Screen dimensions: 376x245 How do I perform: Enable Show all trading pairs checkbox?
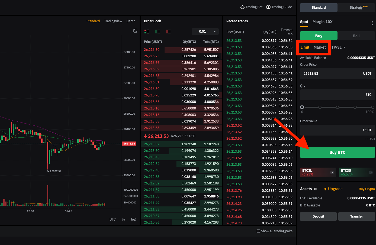[x=258, y=231]
